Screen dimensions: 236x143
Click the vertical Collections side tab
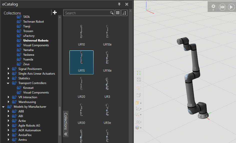pos(66,121)
